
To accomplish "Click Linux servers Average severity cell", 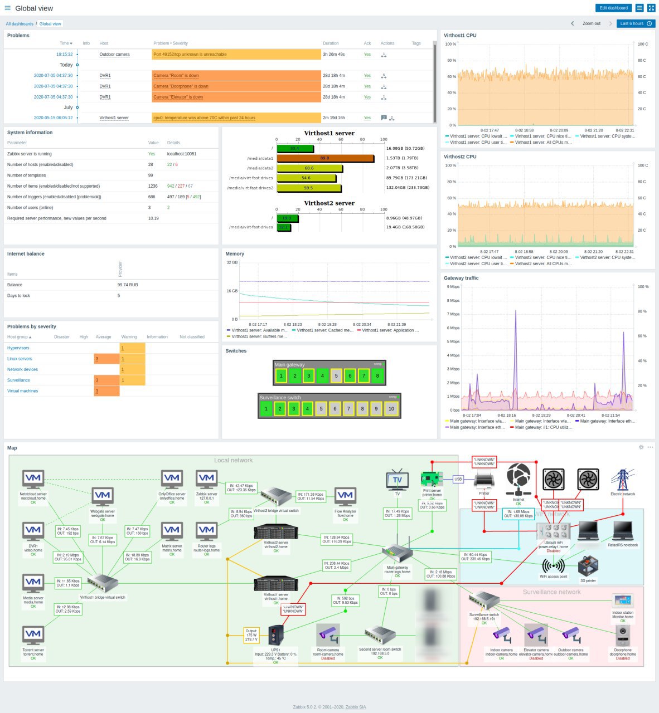I will pyautogui.click(x=106, y=359).
